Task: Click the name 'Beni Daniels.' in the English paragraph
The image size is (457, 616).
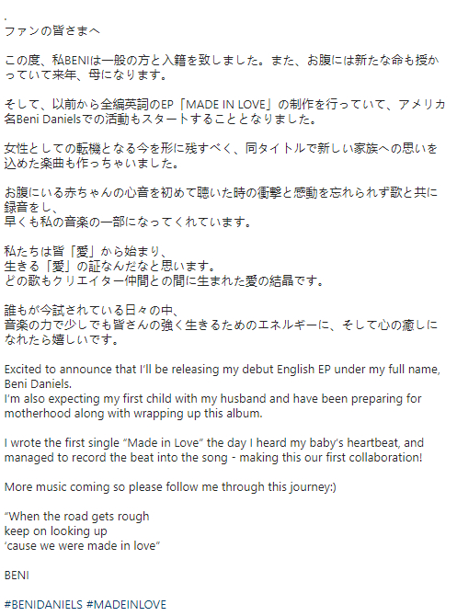Action: point(38,383)
